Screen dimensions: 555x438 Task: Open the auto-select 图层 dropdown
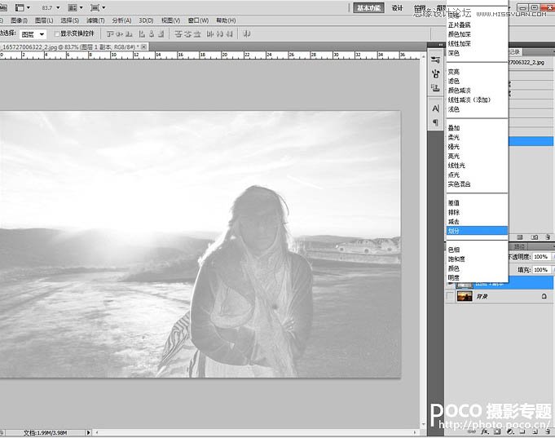coord(32,34)
